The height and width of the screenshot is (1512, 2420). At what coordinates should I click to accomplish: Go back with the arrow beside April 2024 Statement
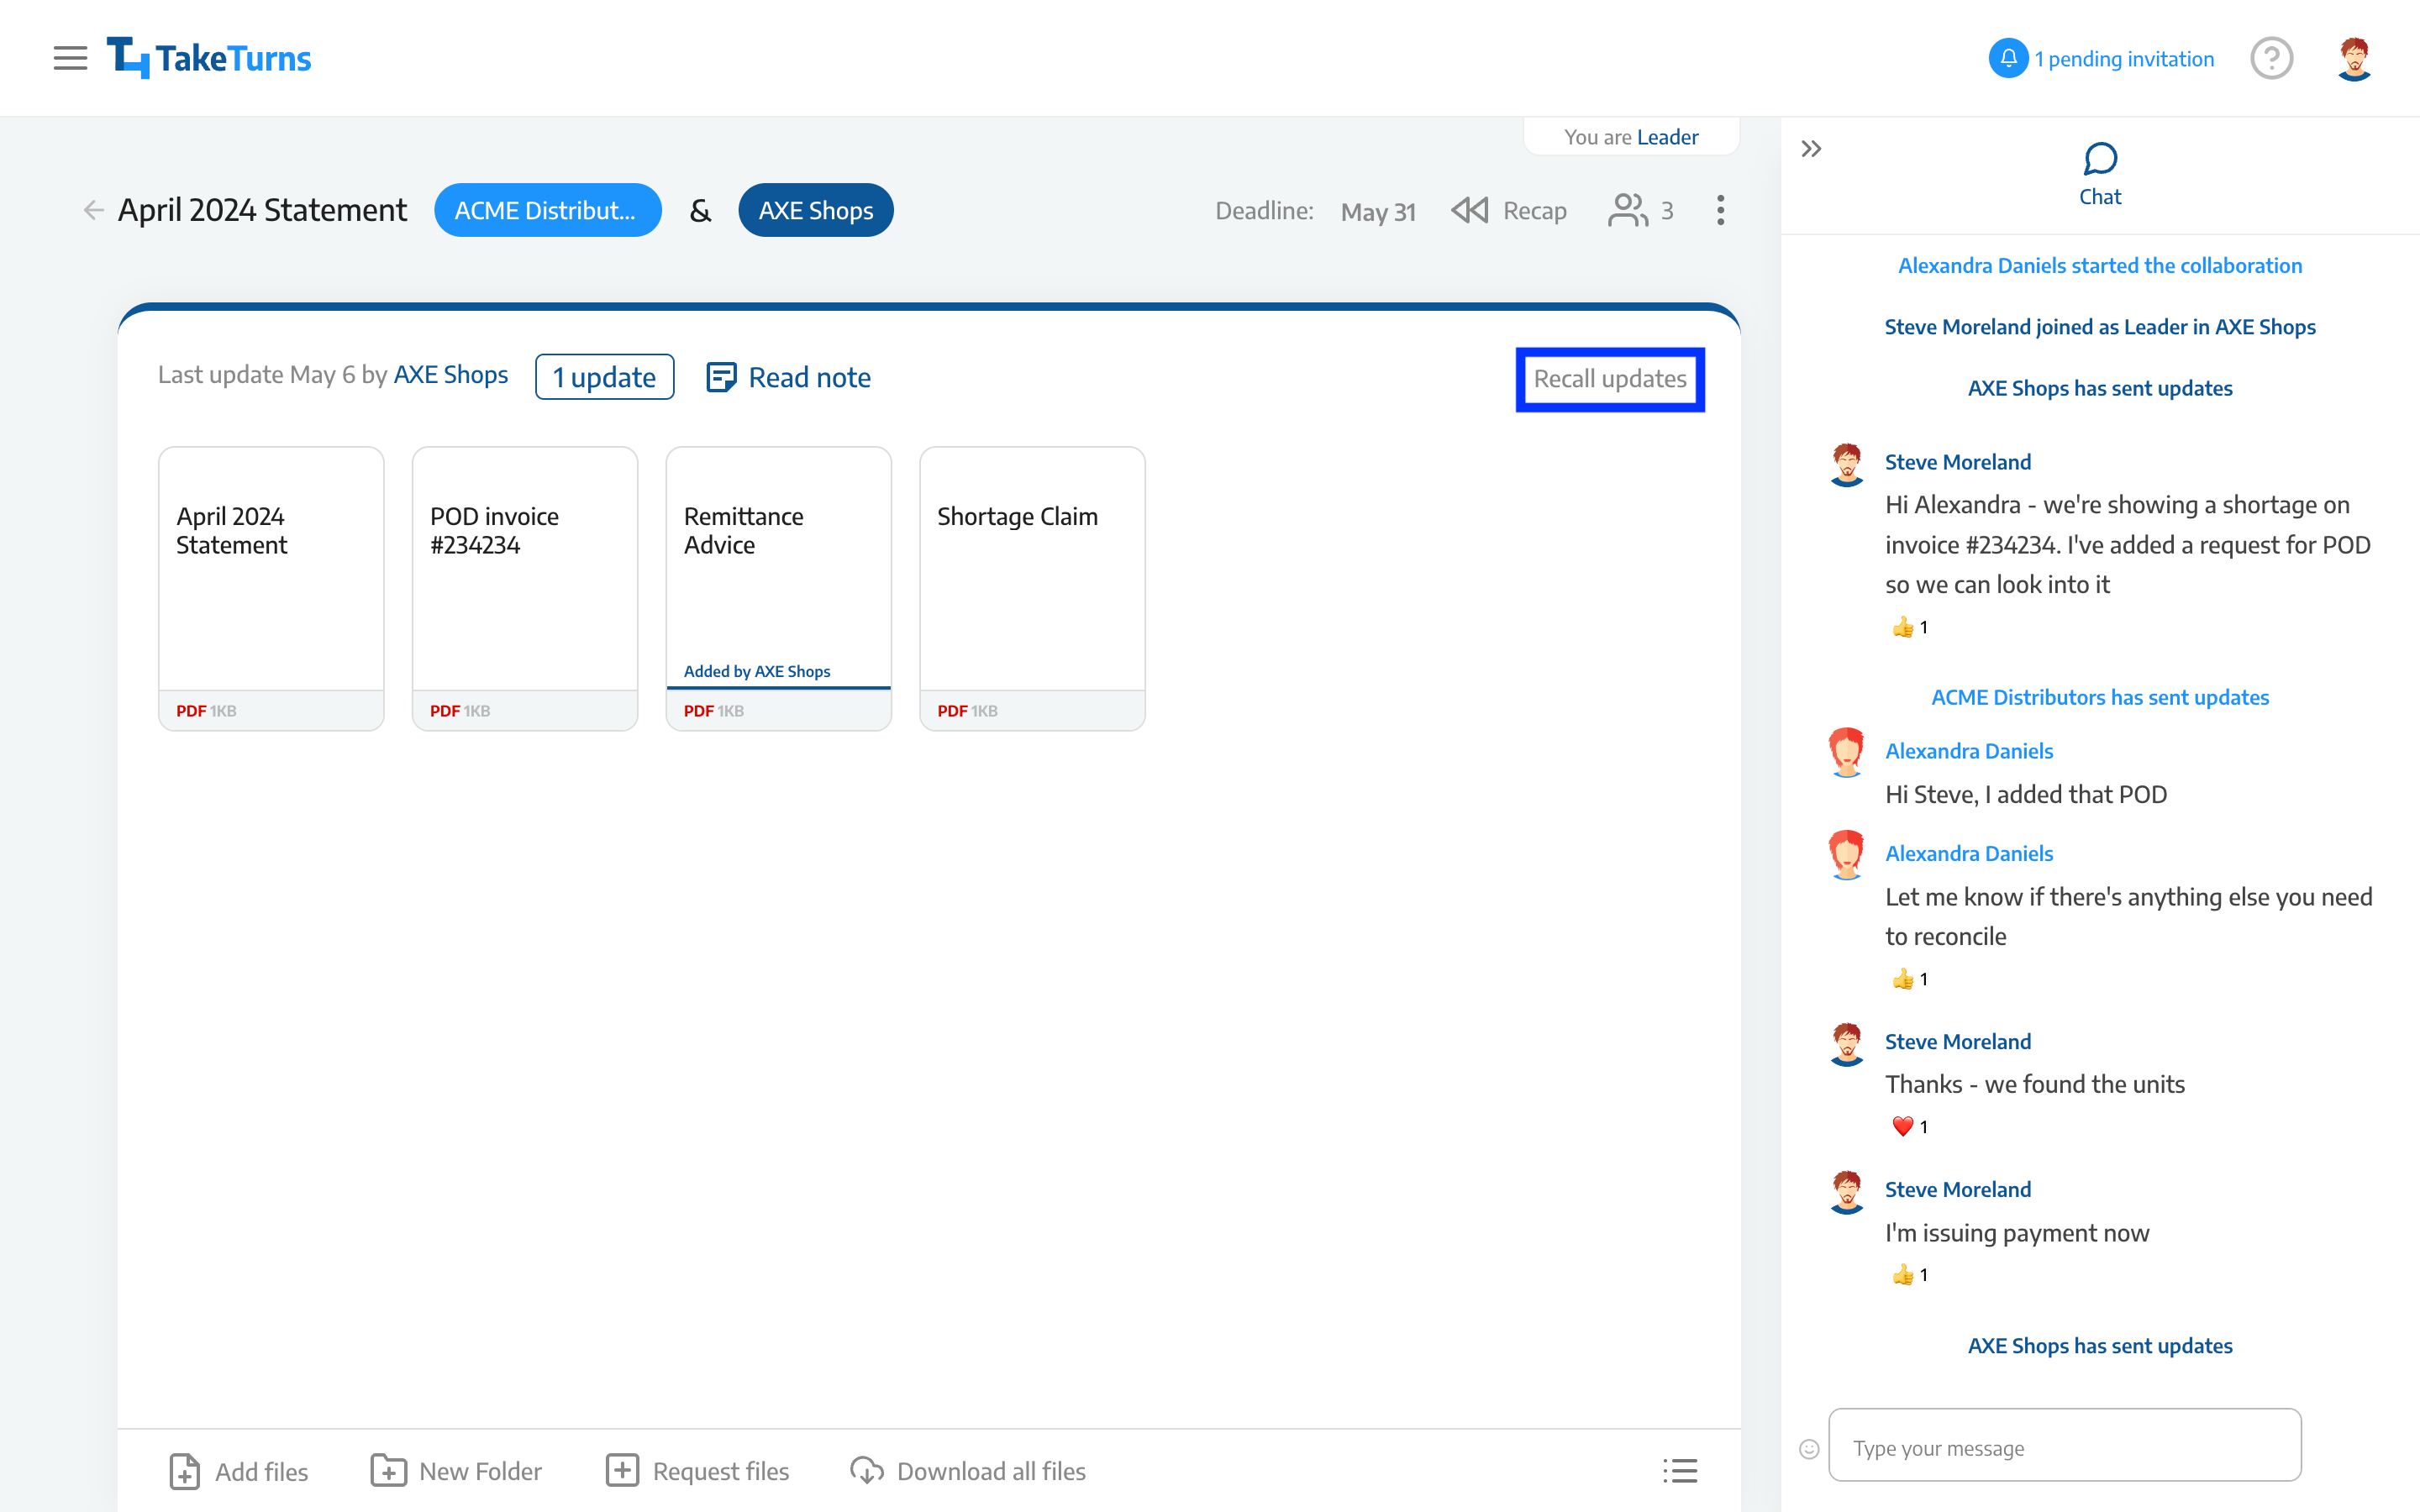pyautogui.click(x=93, y=210)
